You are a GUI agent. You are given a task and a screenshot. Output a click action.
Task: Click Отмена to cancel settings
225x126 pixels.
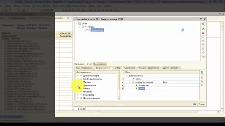pos(202,104)
